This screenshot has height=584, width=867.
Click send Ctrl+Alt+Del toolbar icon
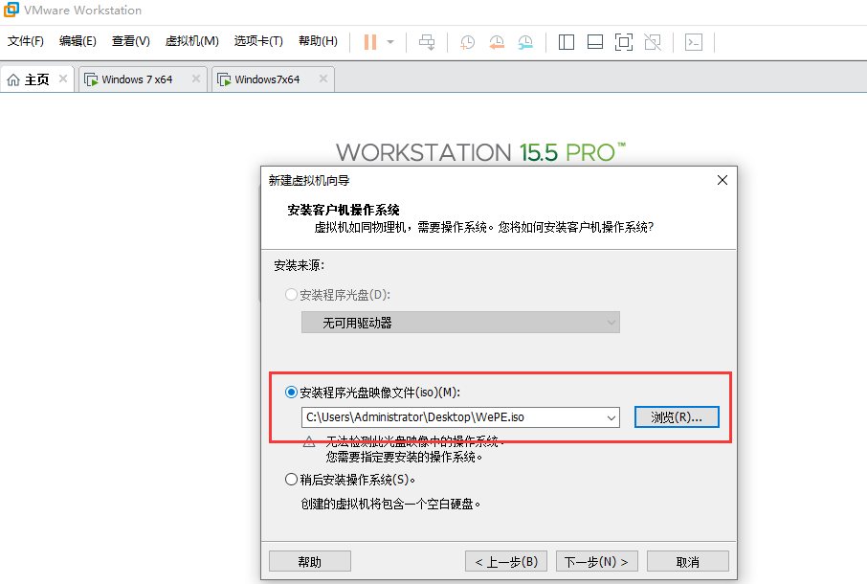(427, 42)
